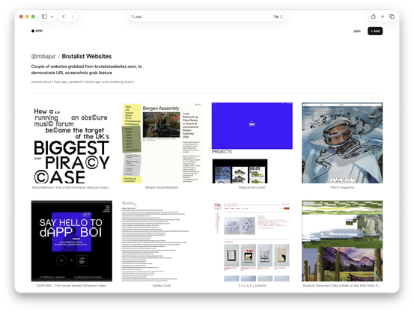The image size is (414, 312).
Task: Click the Join link
Action: 357,31
